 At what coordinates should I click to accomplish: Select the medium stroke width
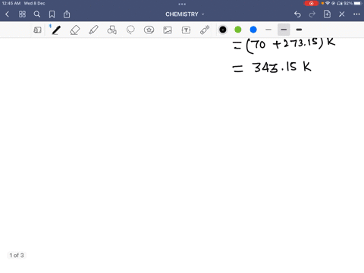tap(284, 30)
